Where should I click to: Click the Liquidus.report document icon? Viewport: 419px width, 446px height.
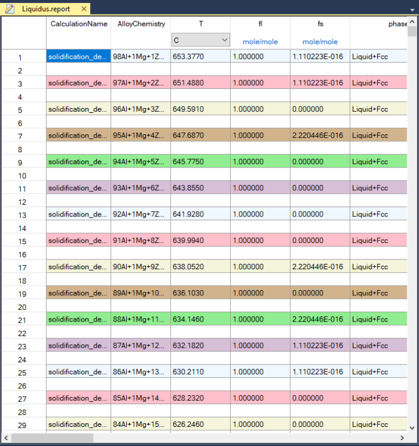(x=10, y=9)
